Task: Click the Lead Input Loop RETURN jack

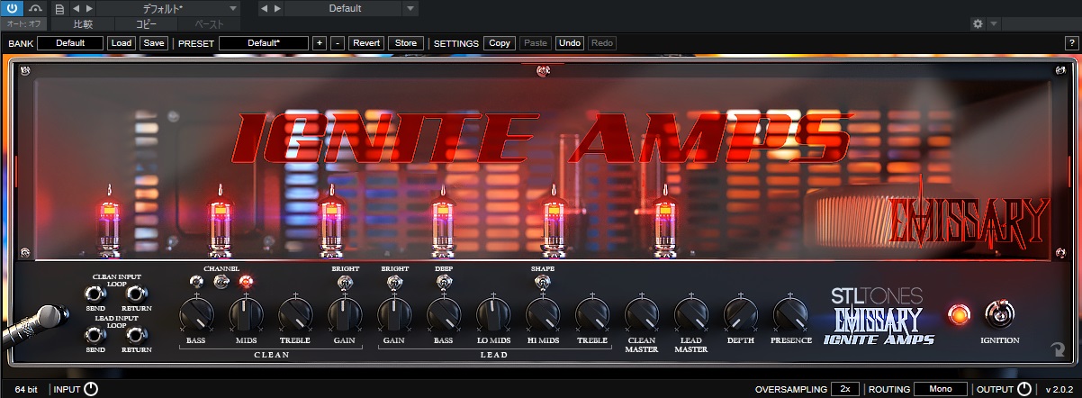Action: (136, 335)
